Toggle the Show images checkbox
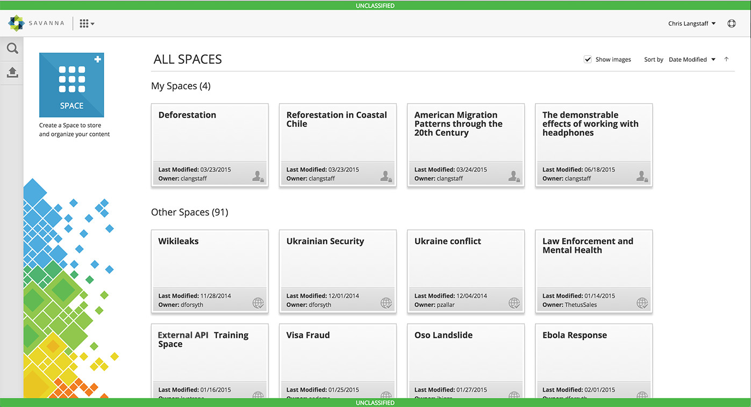 pyautogui.click(x=588, y=60)
